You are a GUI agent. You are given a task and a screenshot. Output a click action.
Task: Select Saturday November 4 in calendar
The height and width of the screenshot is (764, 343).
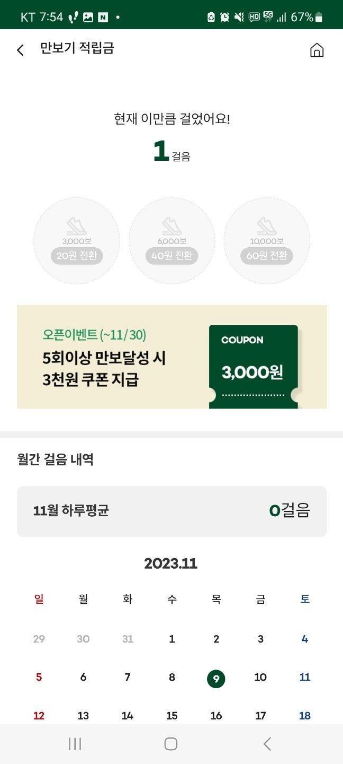(x=305, y=639)
